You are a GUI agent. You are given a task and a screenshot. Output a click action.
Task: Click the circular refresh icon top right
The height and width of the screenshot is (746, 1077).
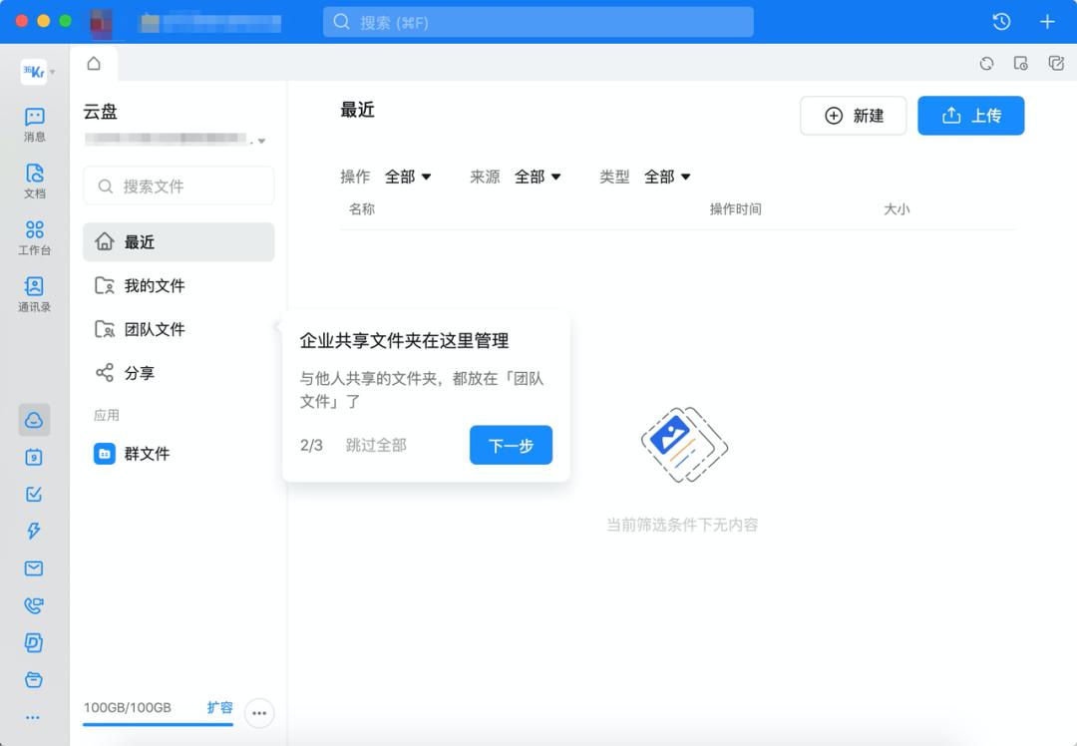pyautogui.click(x=986, y=64)
